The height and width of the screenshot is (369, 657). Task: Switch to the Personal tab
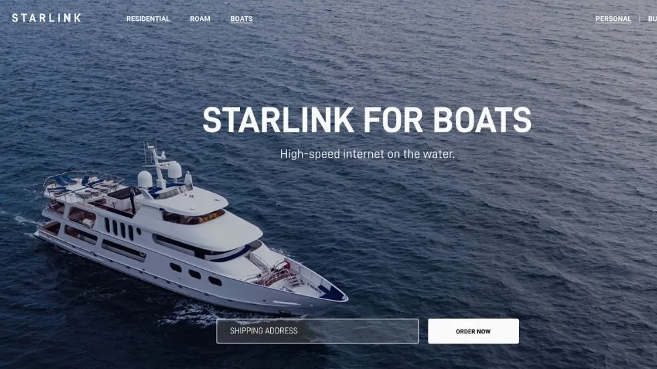click(613, 19)
